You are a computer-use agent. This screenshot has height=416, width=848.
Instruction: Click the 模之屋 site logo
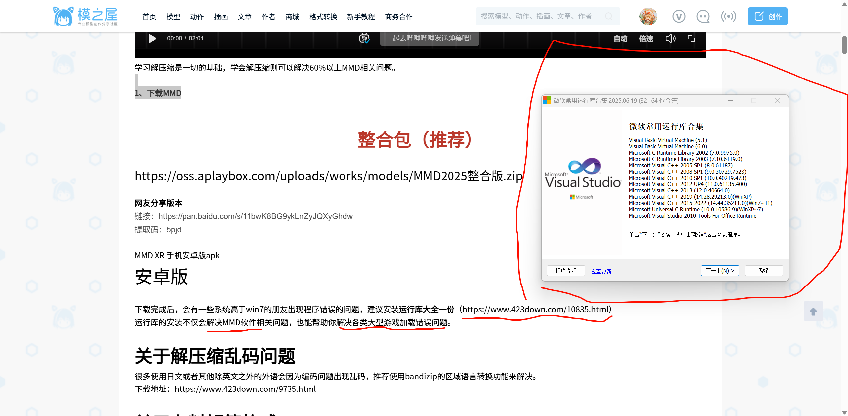click(x=85, y=16)
